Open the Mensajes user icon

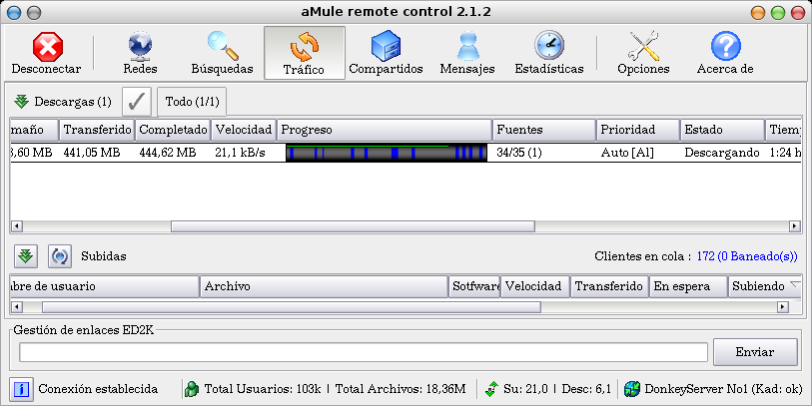(x=467, y=47)
